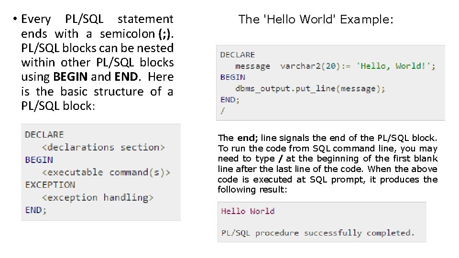Click DECLARE in the Hello World example code
Viewport: 459px width, 258px height.
(238, 54)
